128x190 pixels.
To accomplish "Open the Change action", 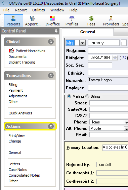I will 15,141.
